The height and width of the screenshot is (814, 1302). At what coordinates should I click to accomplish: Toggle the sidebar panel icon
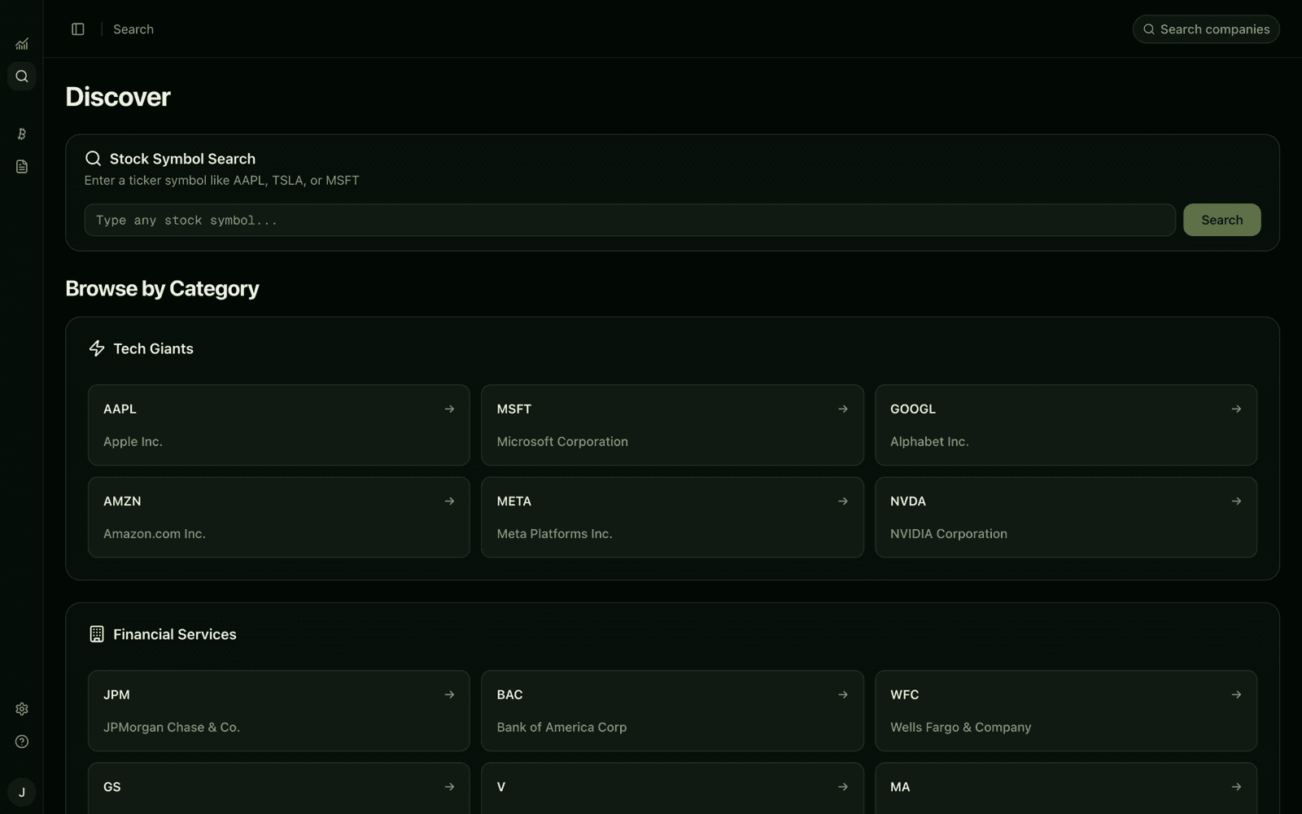pos(78,29)
